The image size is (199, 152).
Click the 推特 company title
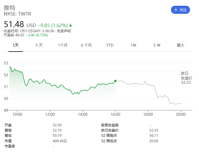point(10,8)
